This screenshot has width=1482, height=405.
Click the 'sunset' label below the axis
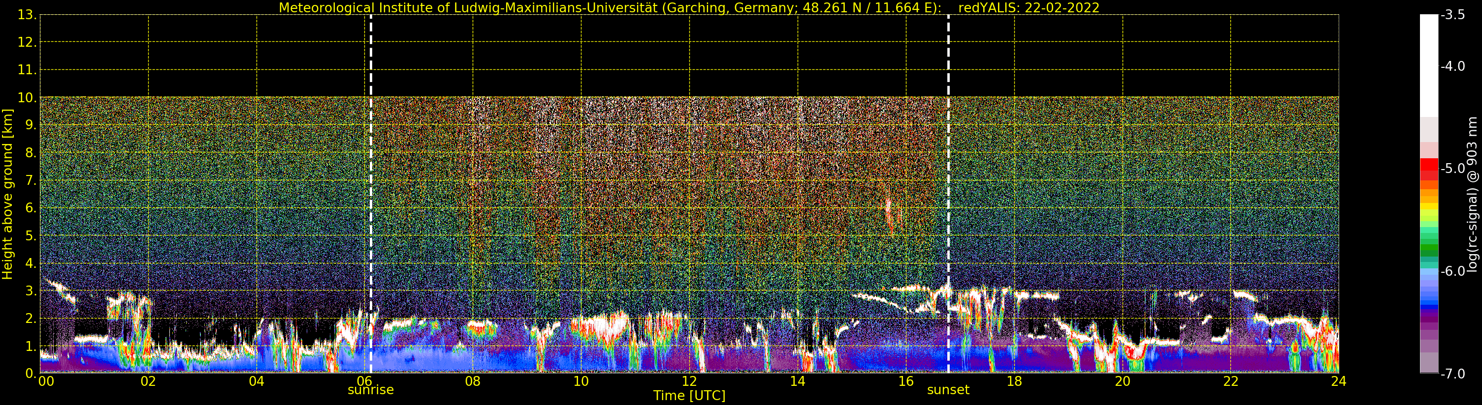pos(948,390)
